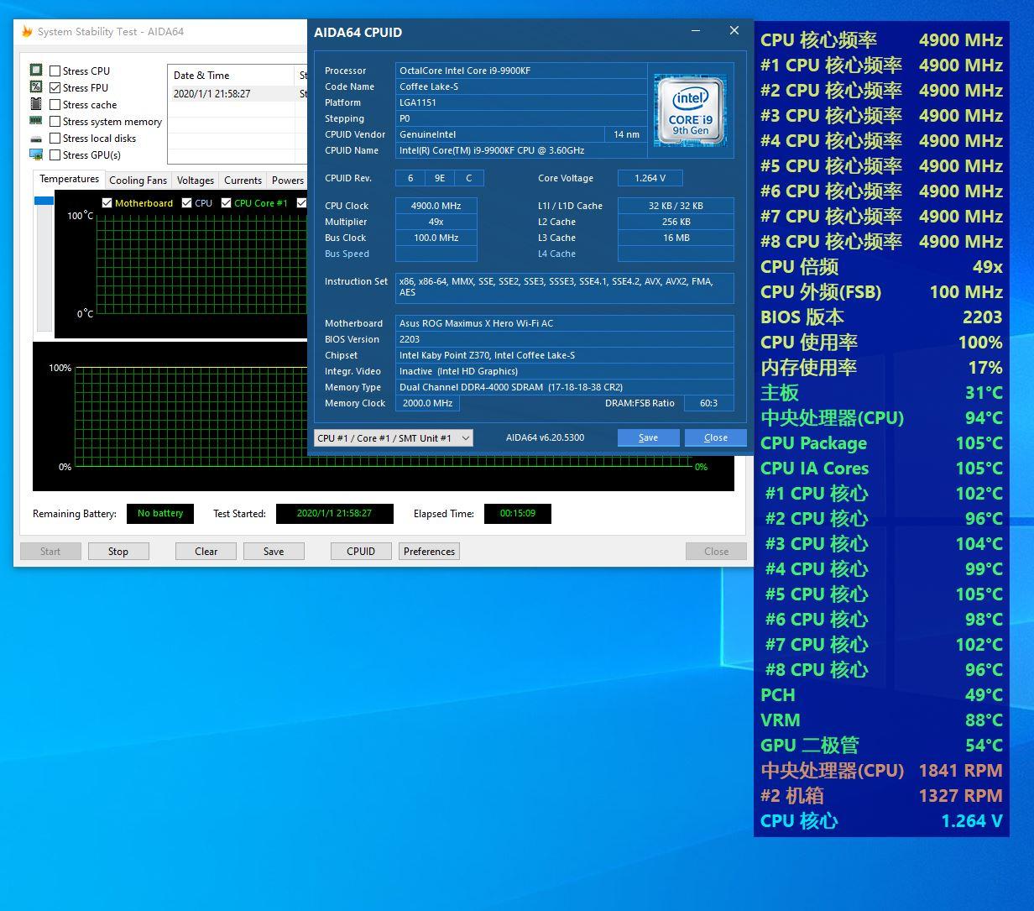The height and width of the screenshot is (911, 1034).
Task: Click the GPU 二极管 54°C sensor row
Action: (881, 746)
